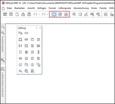115x104 pixels.
Task: Open the Fenster menu
Action: pyautogui.click(x=103, y=8)
